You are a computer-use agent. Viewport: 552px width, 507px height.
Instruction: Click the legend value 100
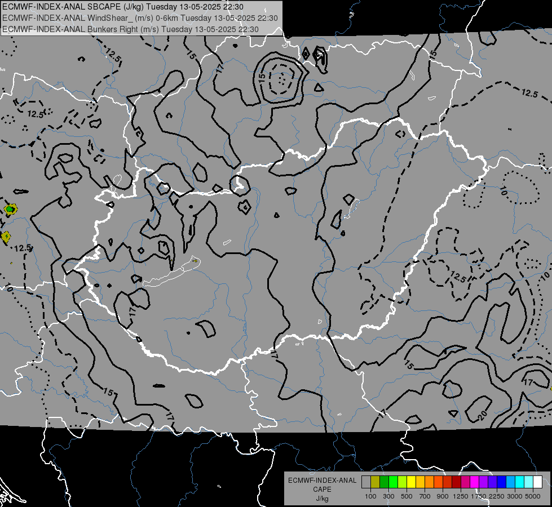370,496
